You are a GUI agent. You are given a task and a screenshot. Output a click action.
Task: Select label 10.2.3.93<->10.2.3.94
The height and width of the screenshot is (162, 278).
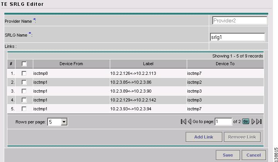click(131, 109)
